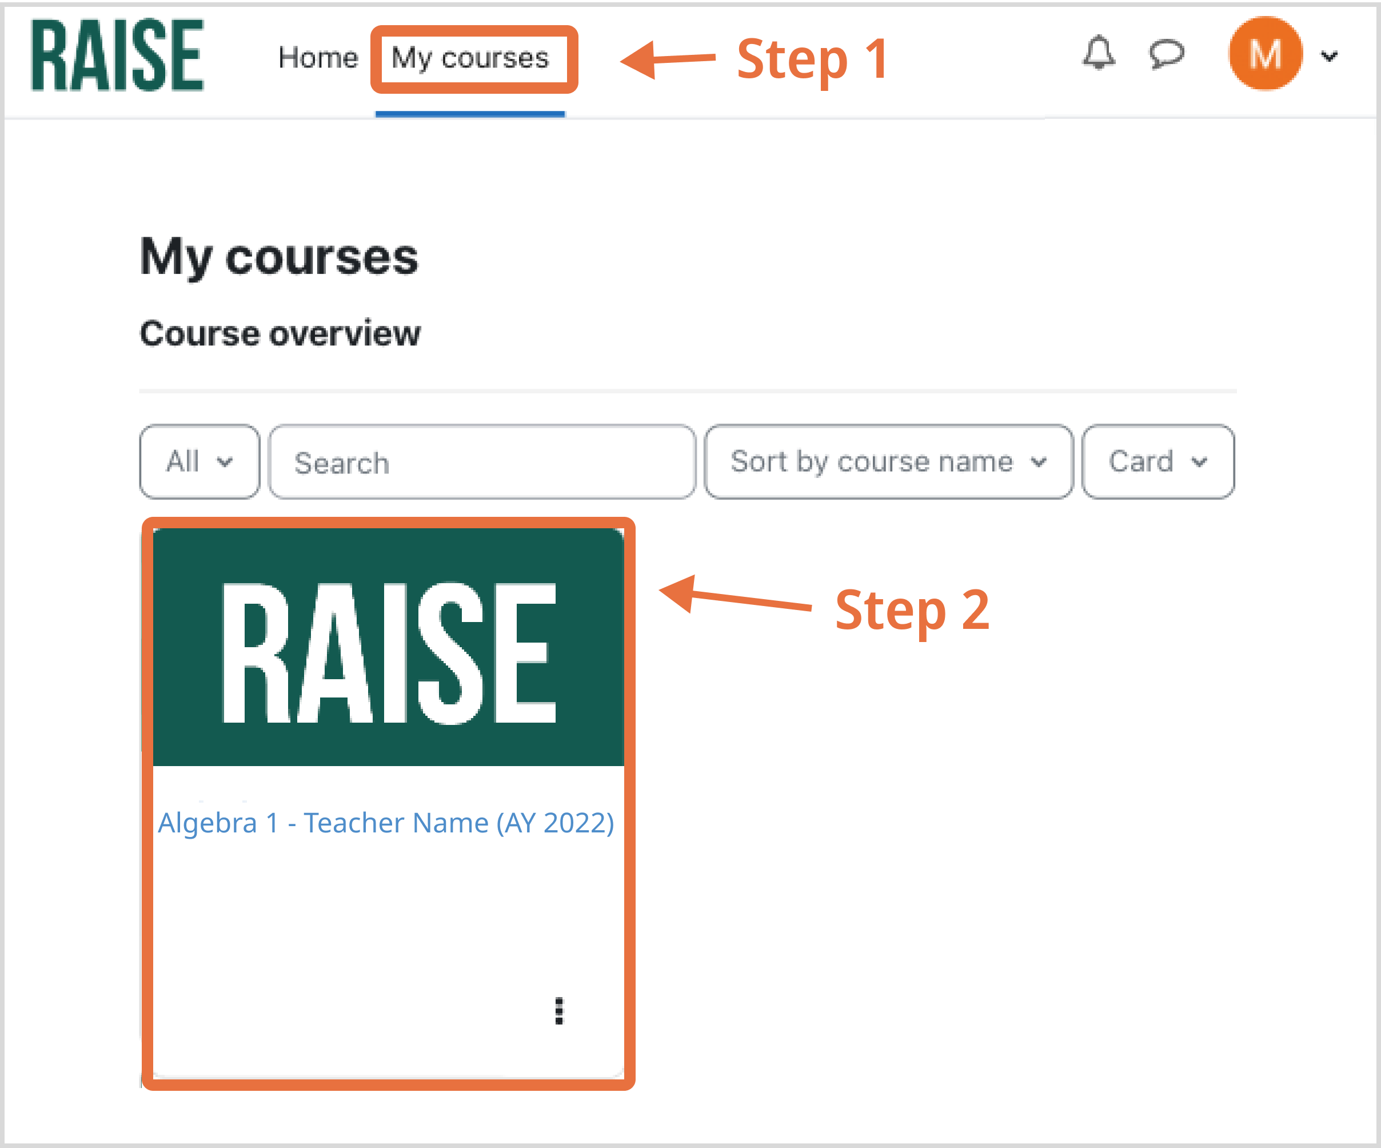
Task: Open the messaging speech bubble icon
Action: coord(1166,53)
